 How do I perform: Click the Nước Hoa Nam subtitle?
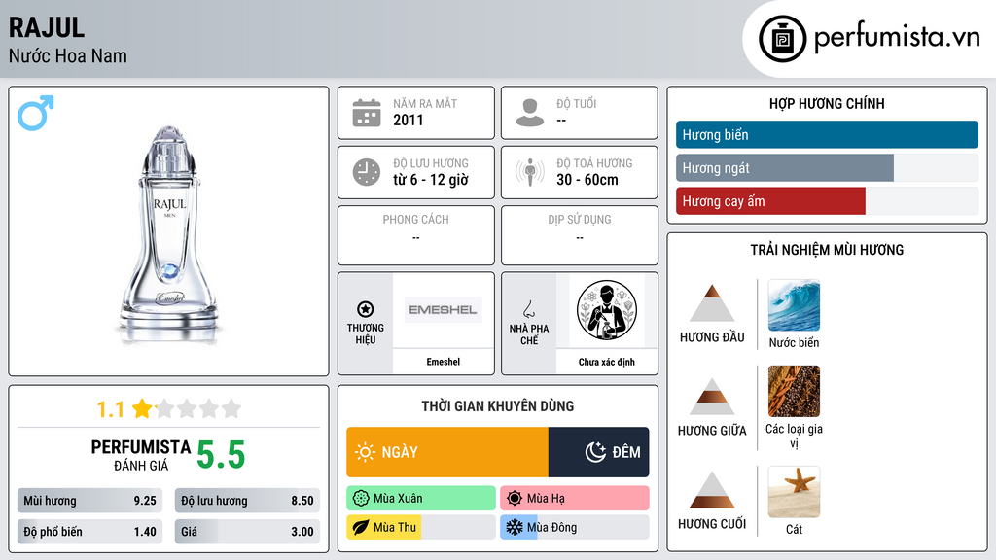pos(68,55)
